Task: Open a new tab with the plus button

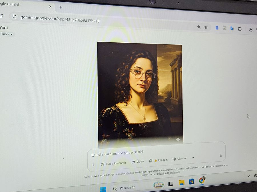Action: coord(61,7)
